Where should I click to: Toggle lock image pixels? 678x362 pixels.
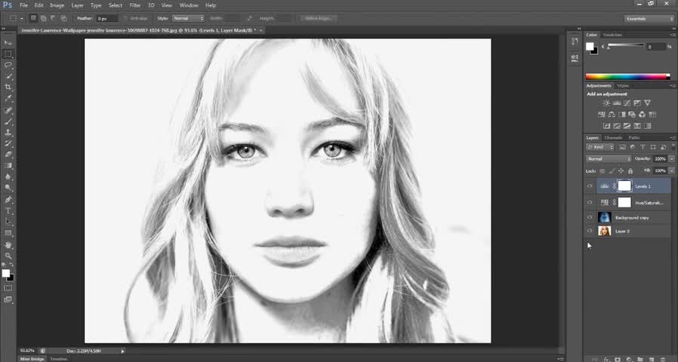coord(612,171)
